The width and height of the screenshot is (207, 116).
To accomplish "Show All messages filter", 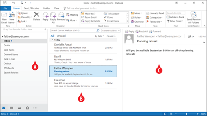I will point(53,36).
